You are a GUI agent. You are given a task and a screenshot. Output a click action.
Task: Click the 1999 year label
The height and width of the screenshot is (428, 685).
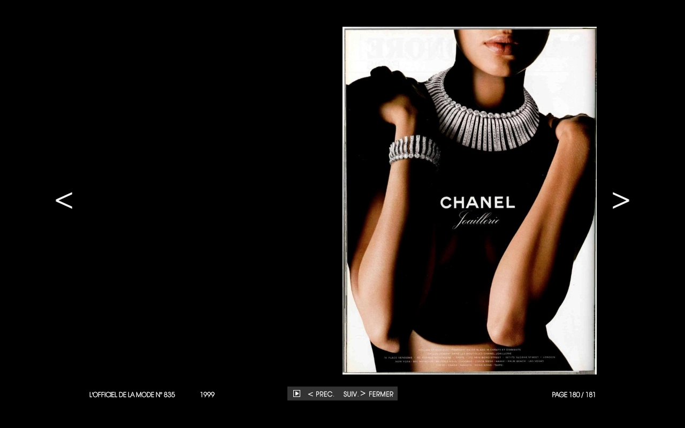207,395
